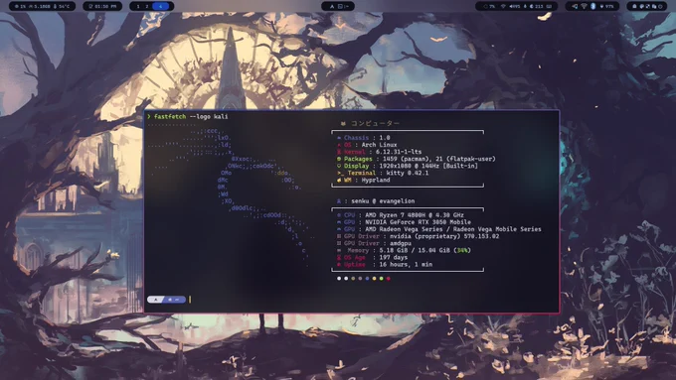Open the notification bell icon
This screenshot has width=676, height=380.
pos(634,6)
